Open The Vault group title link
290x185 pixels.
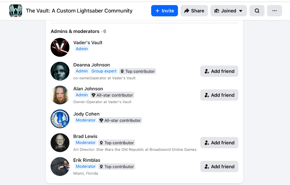tap(79, 11)
